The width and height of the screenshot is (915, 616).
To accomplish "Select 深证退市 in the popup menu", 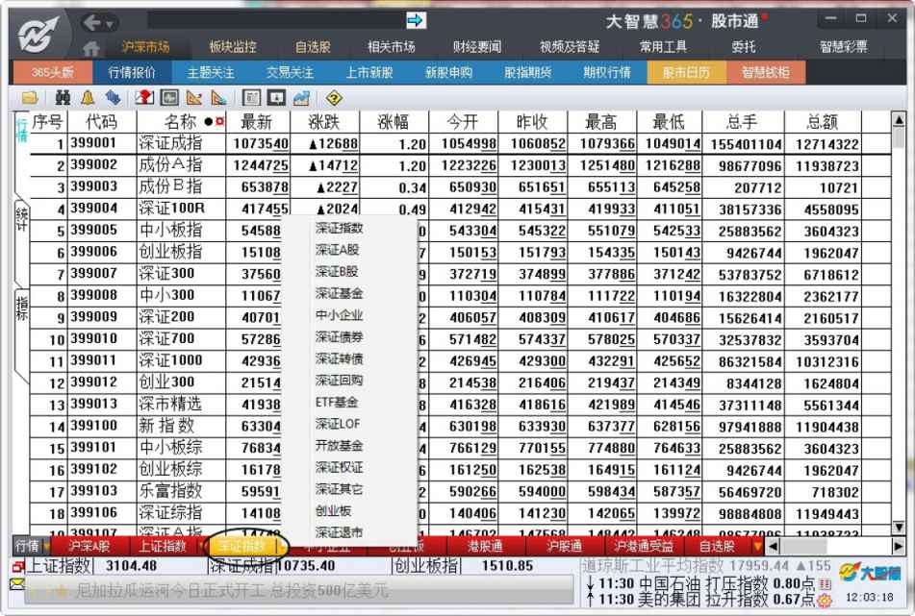I will click(339, 532).
